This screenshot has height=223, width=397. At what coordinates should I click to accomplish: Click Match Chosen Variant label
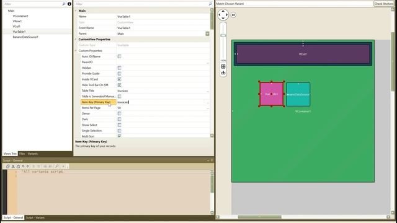tap(230, 4)
